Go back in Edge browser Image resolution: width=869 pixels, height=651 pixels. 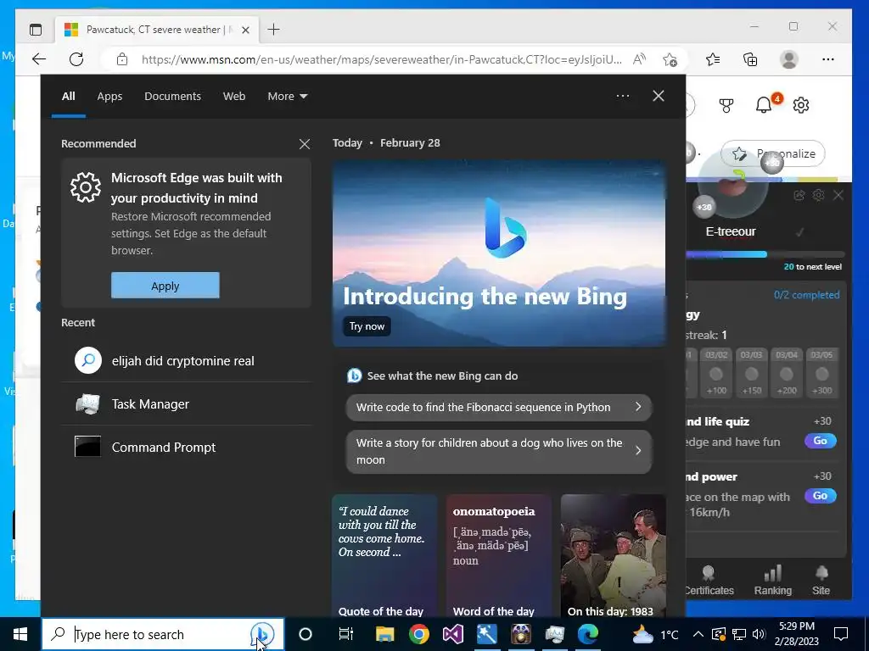click(x=39, y=59)
